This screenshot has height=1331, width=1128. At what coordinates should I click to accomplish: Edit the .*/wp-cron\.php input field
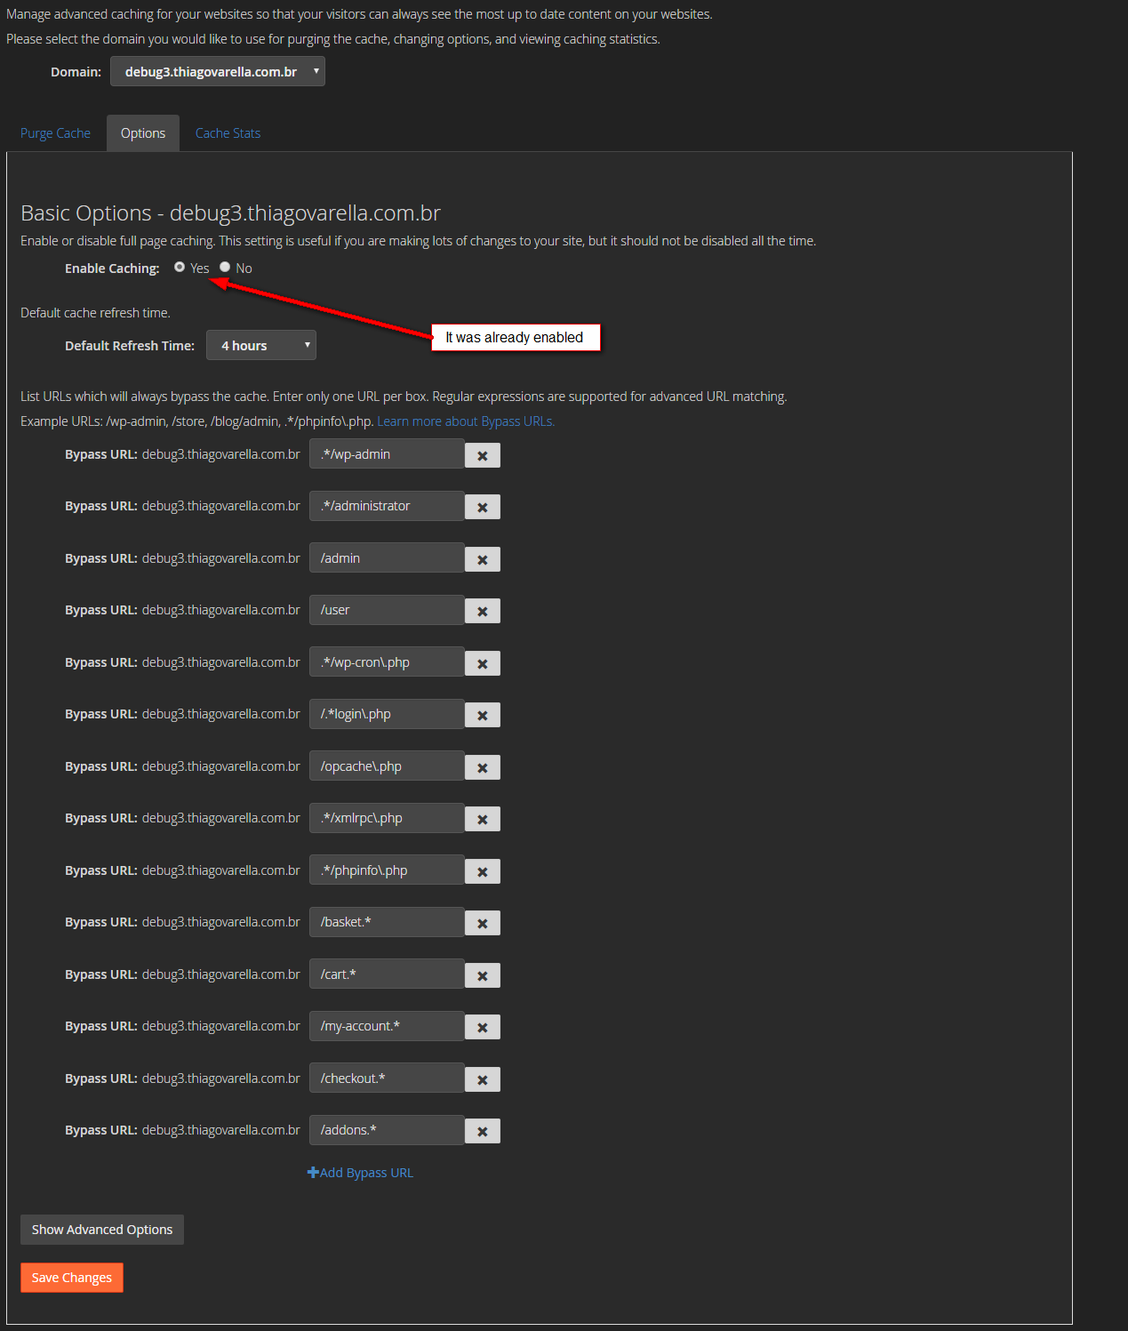387,662
